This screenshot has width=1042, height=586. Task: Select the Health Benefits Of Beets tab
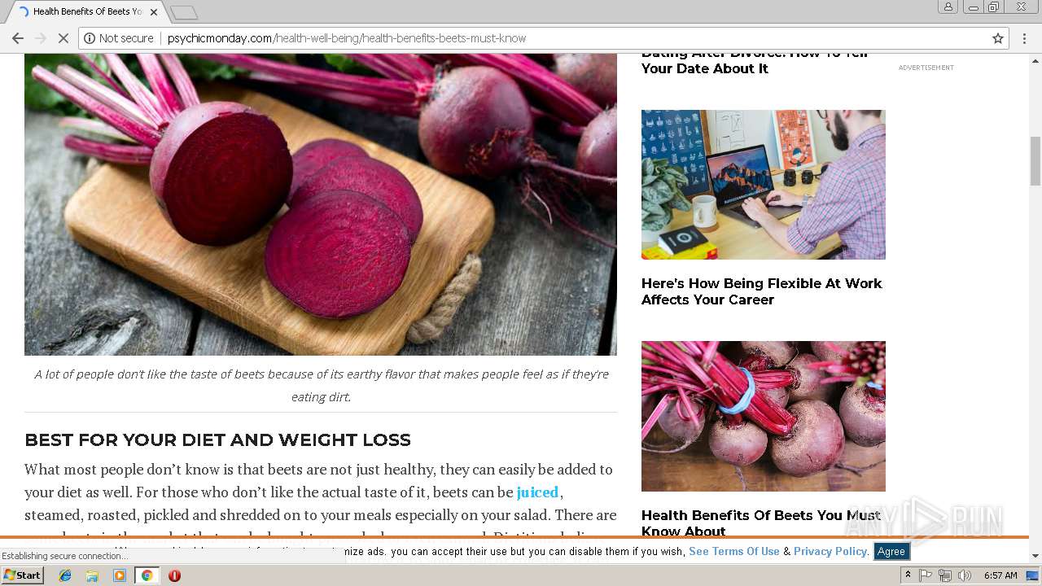click(81, 11)
